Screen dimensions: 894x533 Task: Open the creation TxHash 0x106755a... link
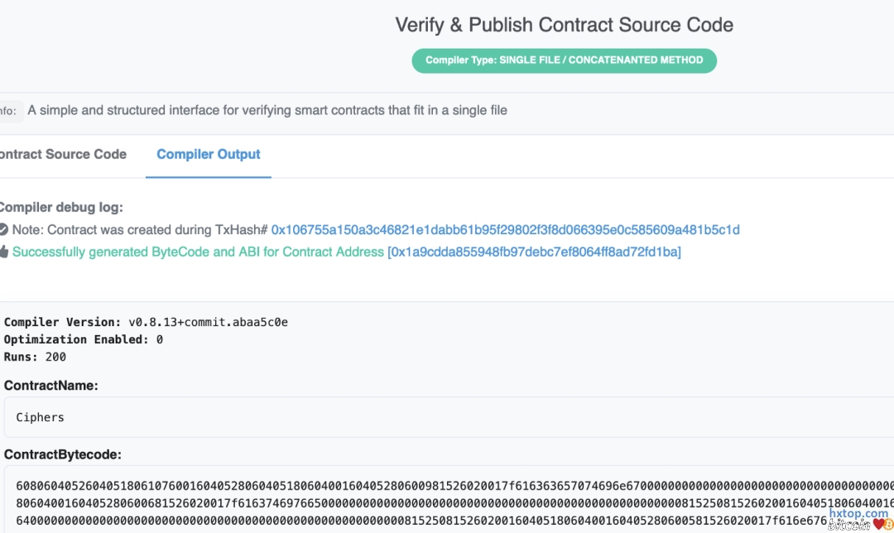pyautogui.click(x=505, y=229)
